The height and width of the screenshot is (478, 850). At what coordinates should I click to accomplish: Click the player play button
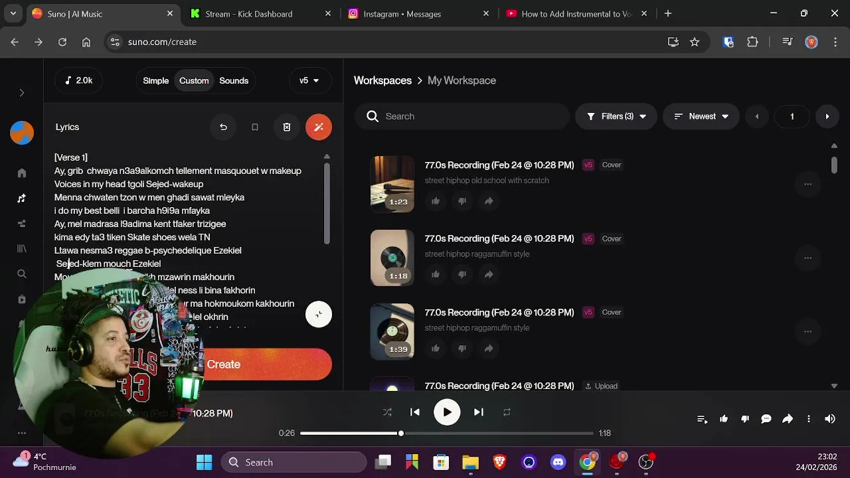click(447, 412)
